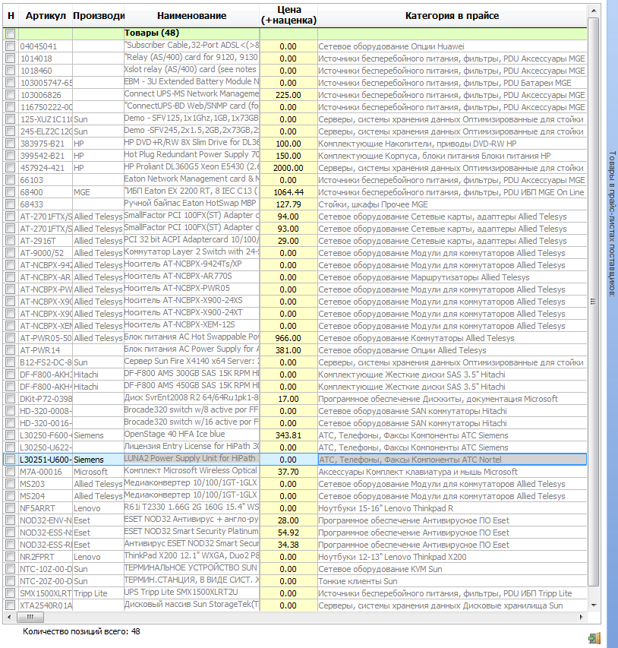Click 'Hot Plug Redundant Power Supply' name cell
618x648 pixels.
191,156
